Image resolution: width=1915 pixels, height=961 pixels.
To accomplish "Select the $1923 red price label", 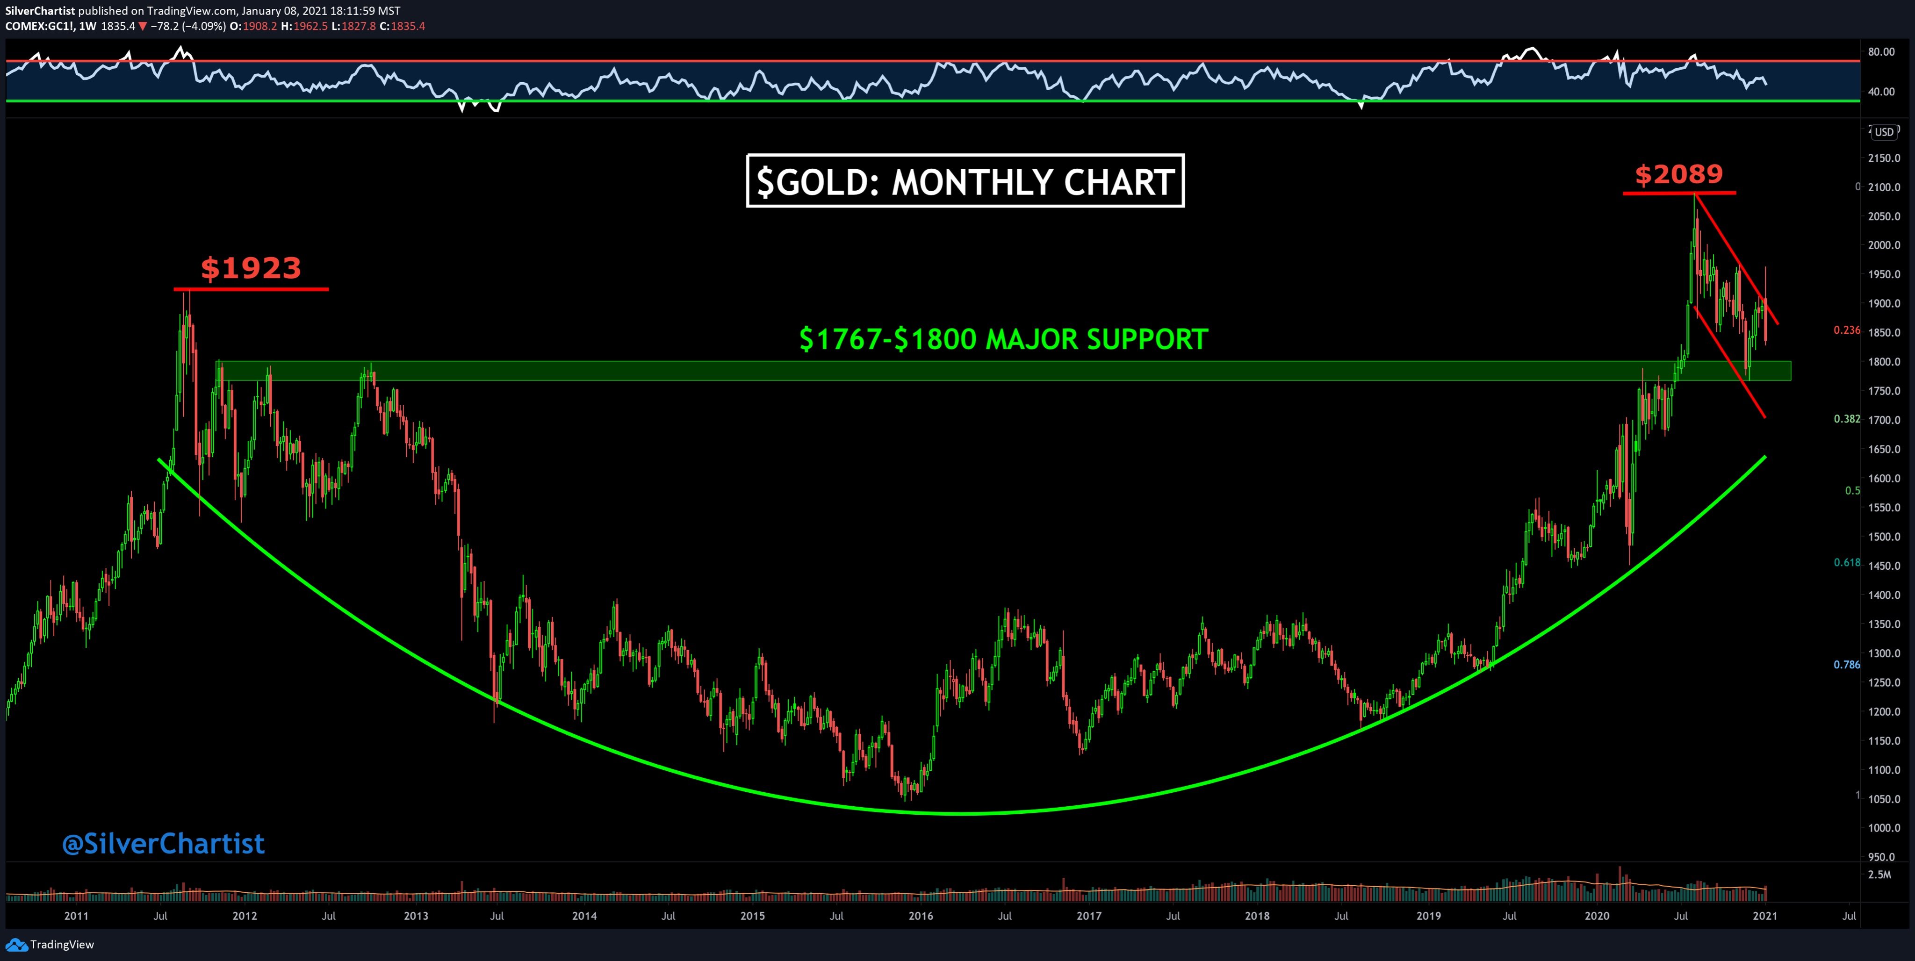I will [251, 268].
